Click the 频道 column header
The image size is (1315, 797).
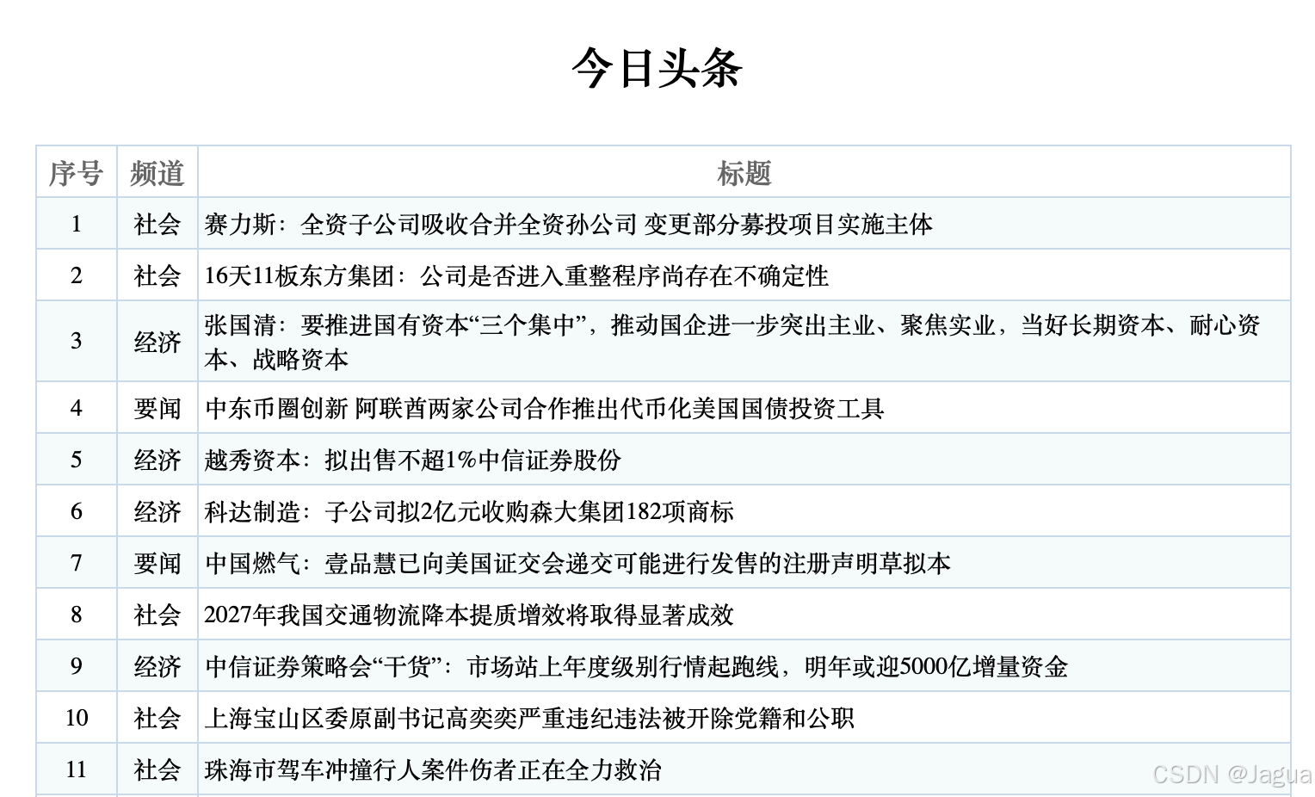coord(157,173)
